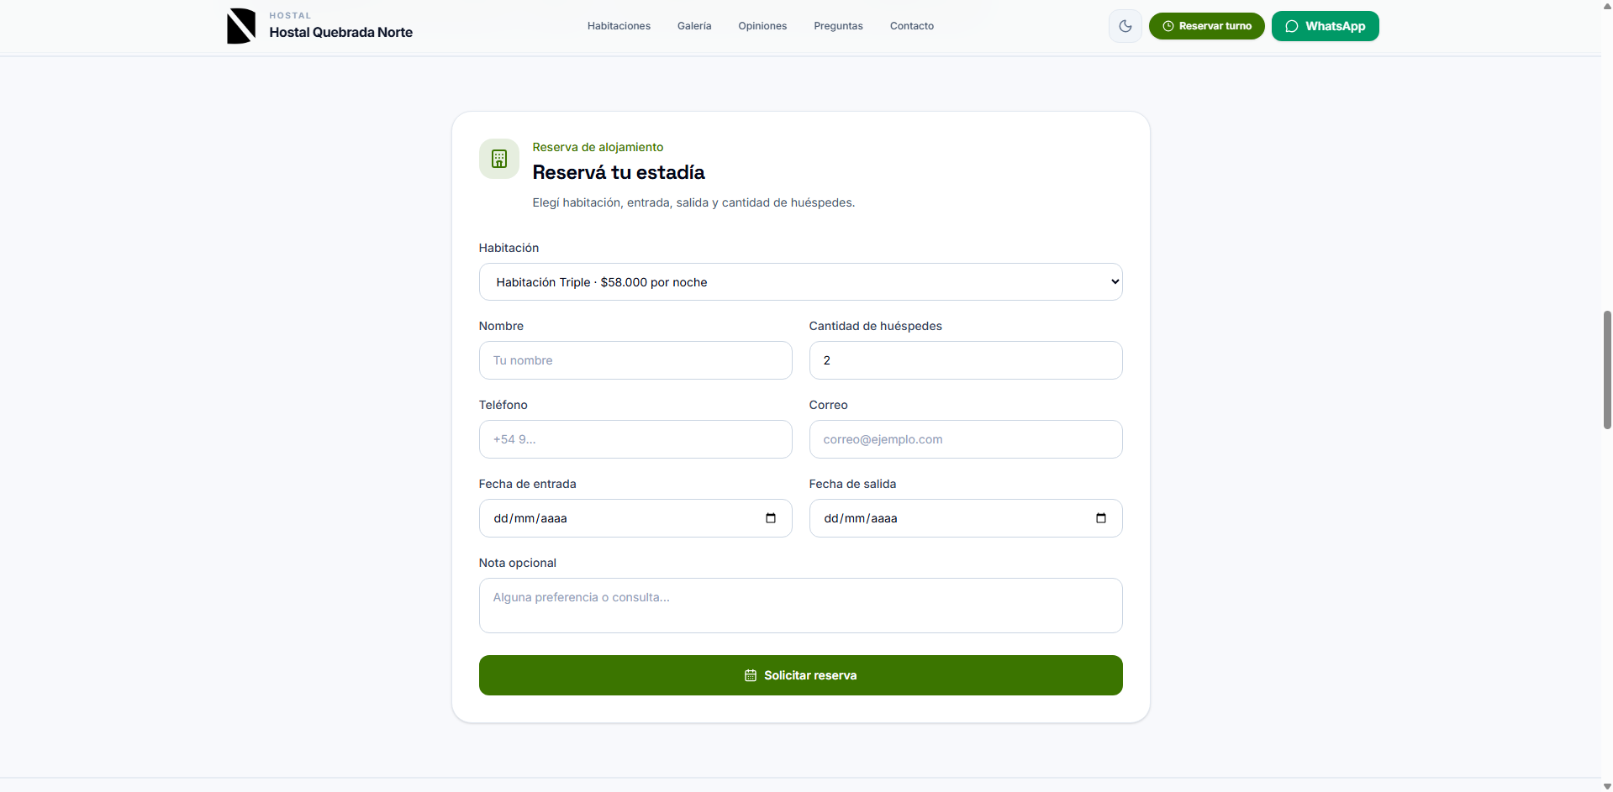Focus the Nombre input field
Screen dimensions: 1613x792
(x=635, y=360)
